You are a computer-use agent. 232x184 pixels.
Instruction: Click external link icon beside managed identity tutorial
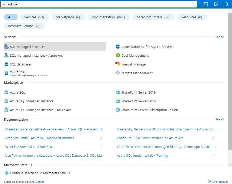[216, 147]
